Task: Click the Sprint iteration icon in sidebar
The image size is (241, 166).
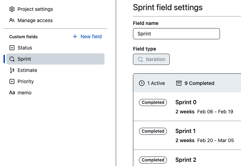Action: pos(12,59)
